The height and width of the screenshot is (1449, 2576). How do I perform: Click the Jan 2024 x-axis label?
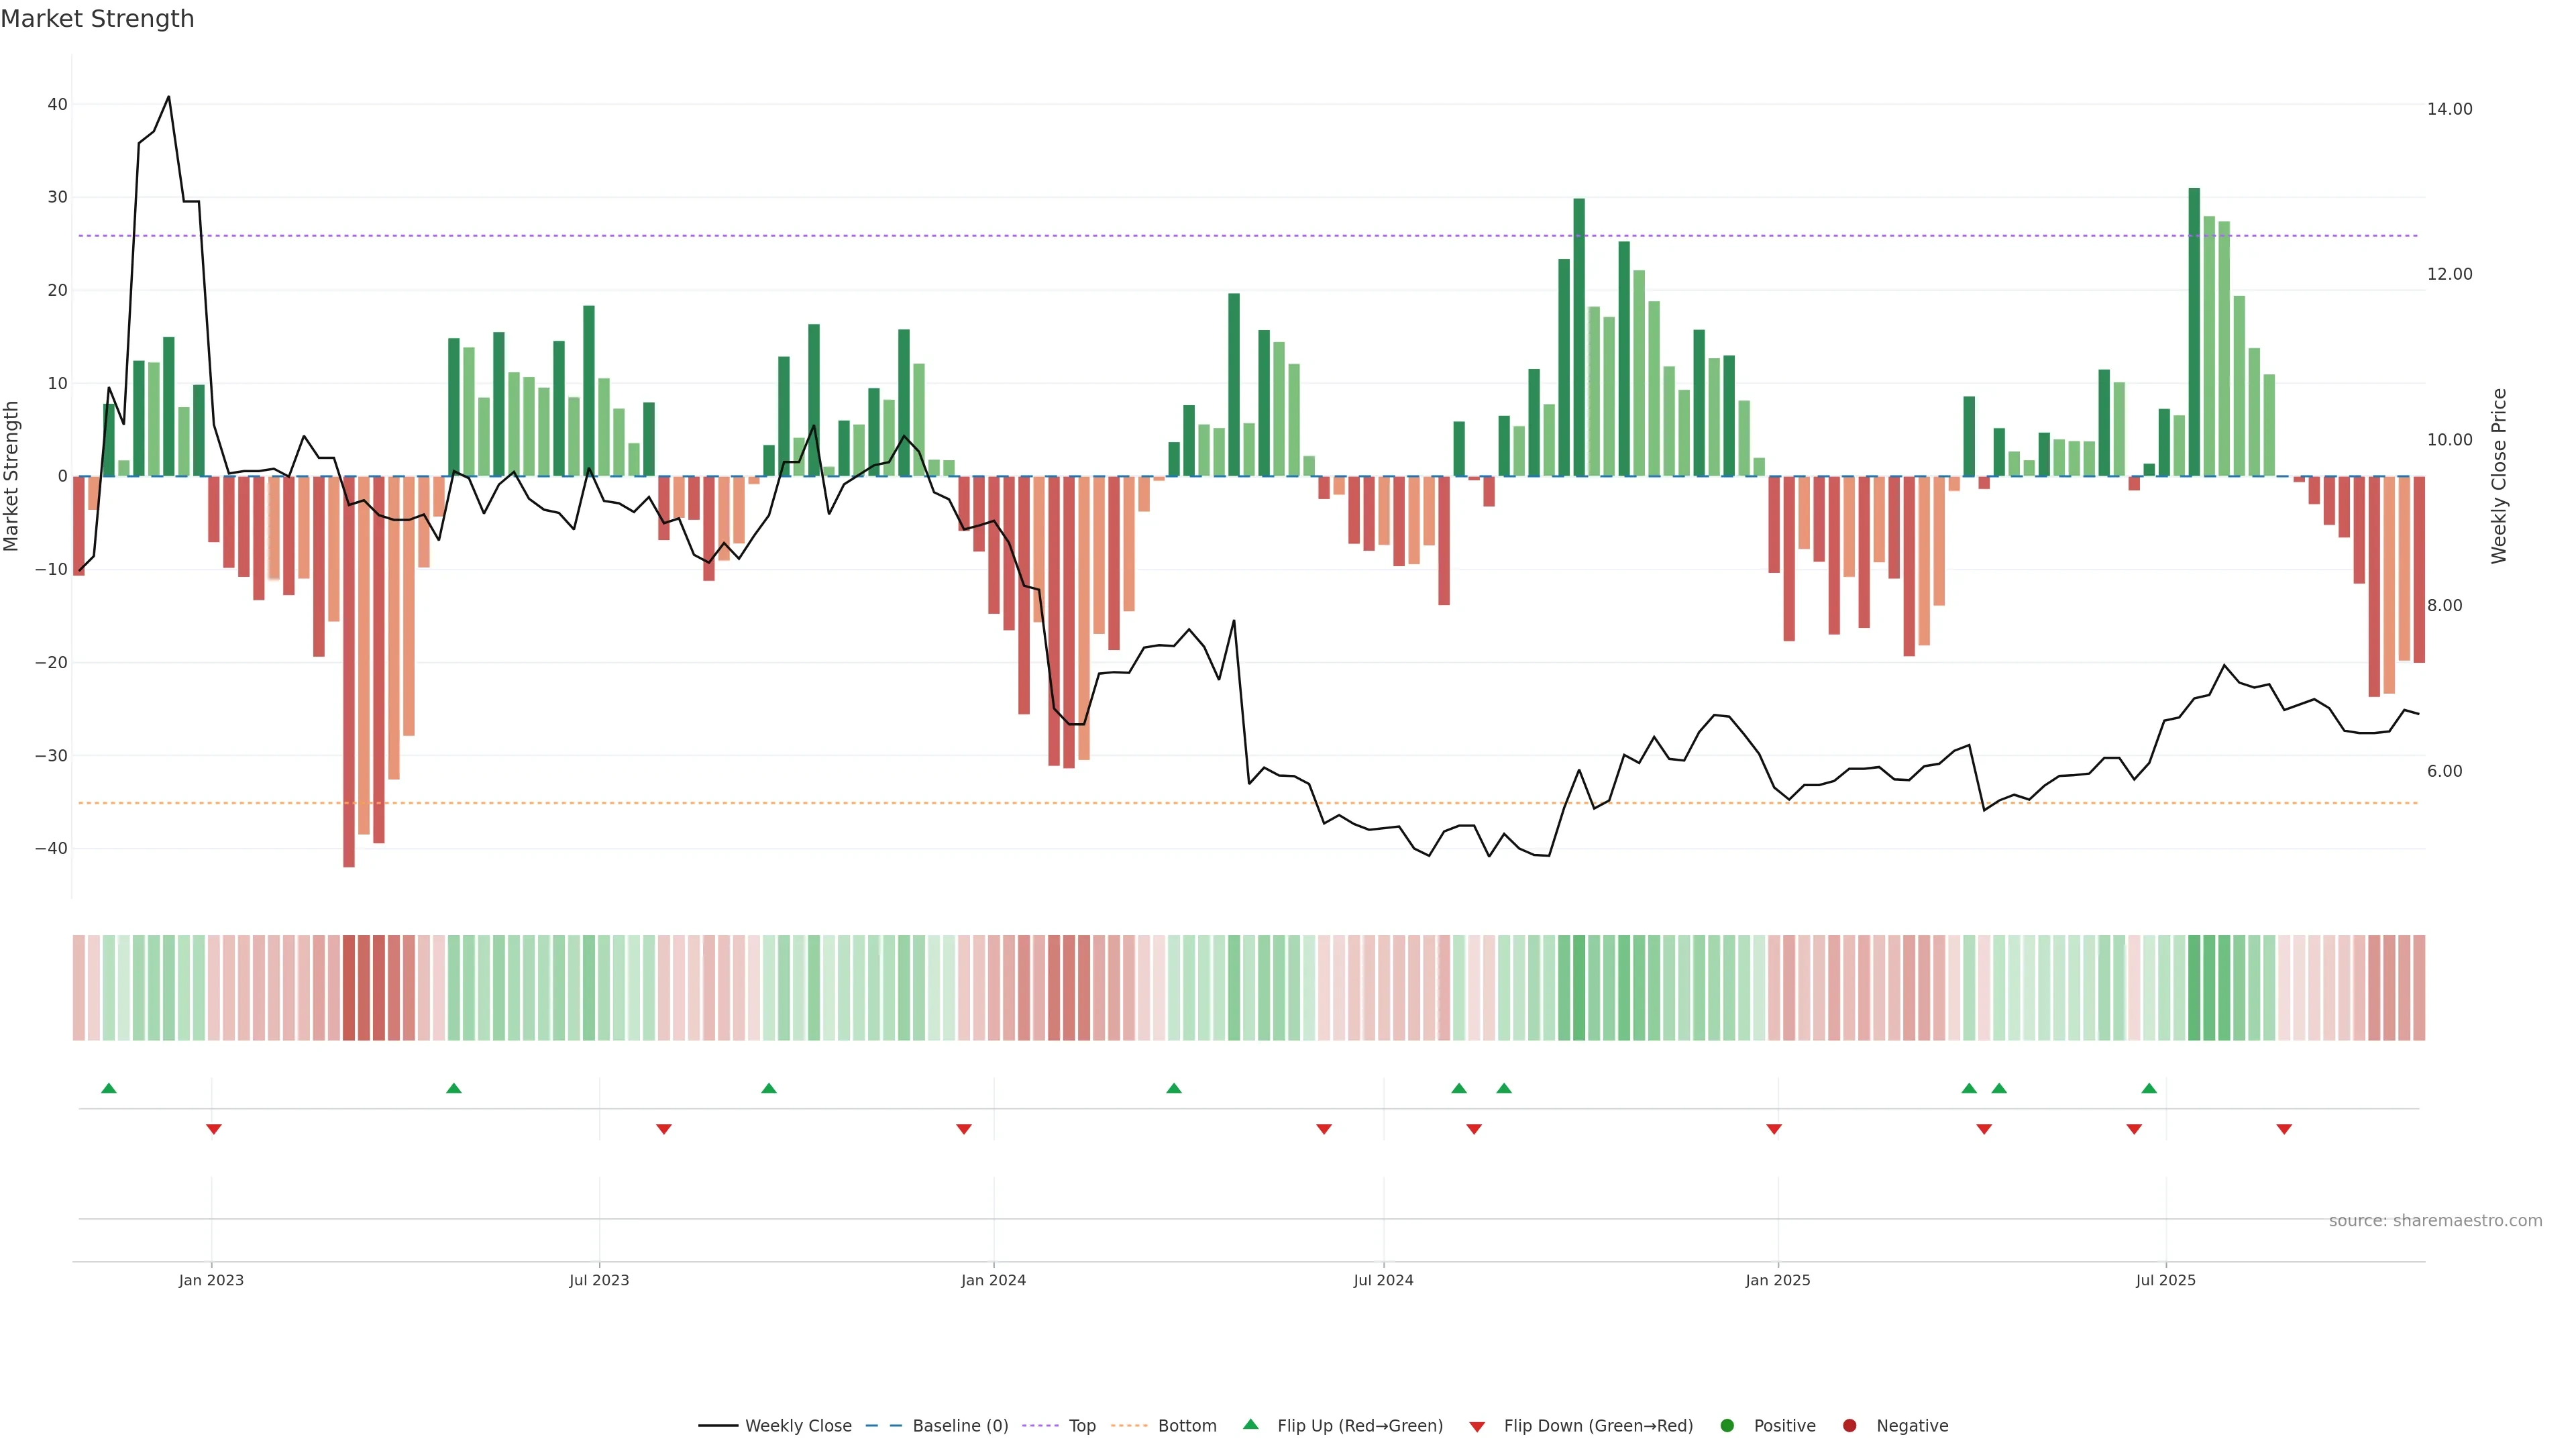(993, 1280)
